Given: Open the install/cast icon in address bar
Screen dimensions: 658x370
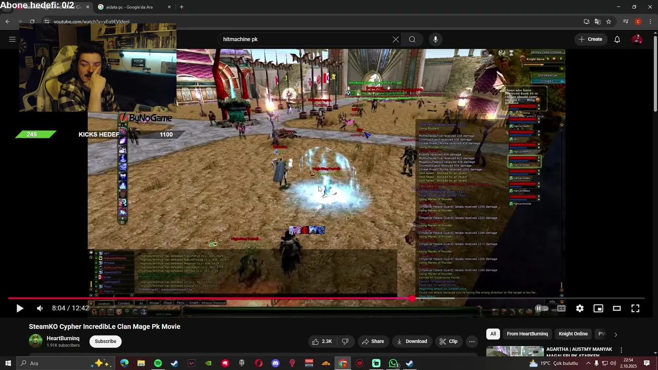Looking at the screenshot, I should click(x=587, y=22).
